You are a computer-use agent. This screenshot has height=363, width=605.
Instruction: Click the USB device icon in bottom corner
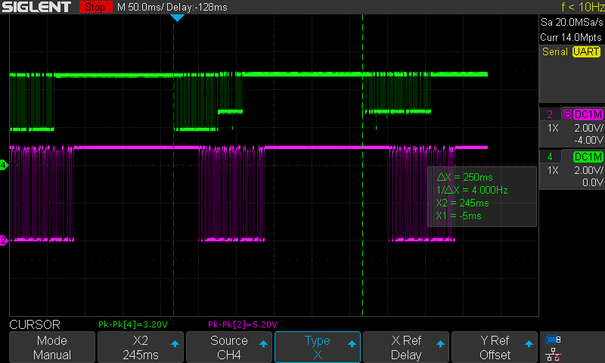pyautogui.click(x=554, y=340)
